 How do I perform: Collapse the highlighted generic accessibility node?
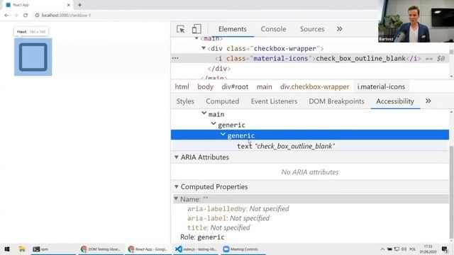223,135
